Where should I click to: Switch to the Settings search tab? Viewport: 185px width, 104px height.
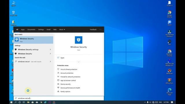pos(41,29)
